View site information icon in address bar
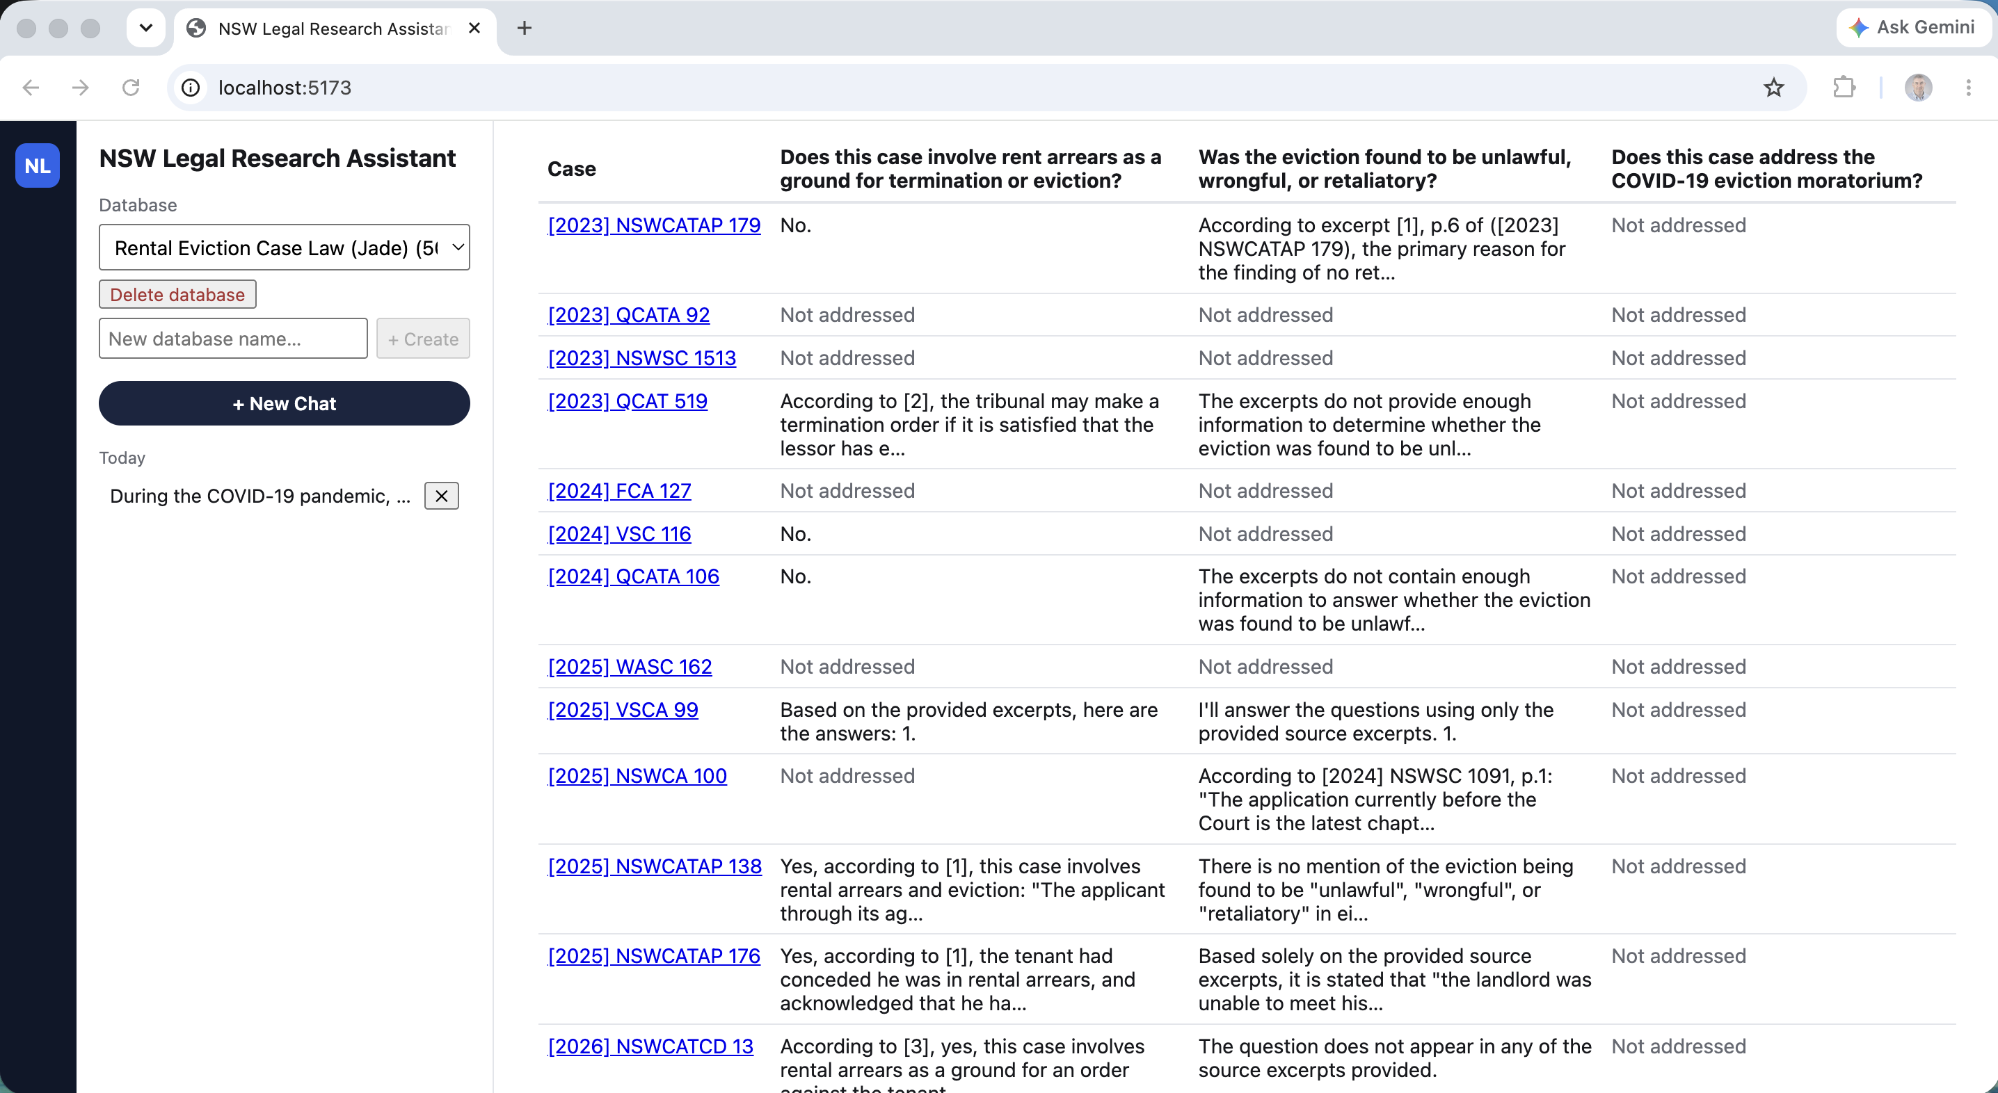Screen dimensions: 1998x1093 click(191, 88)
